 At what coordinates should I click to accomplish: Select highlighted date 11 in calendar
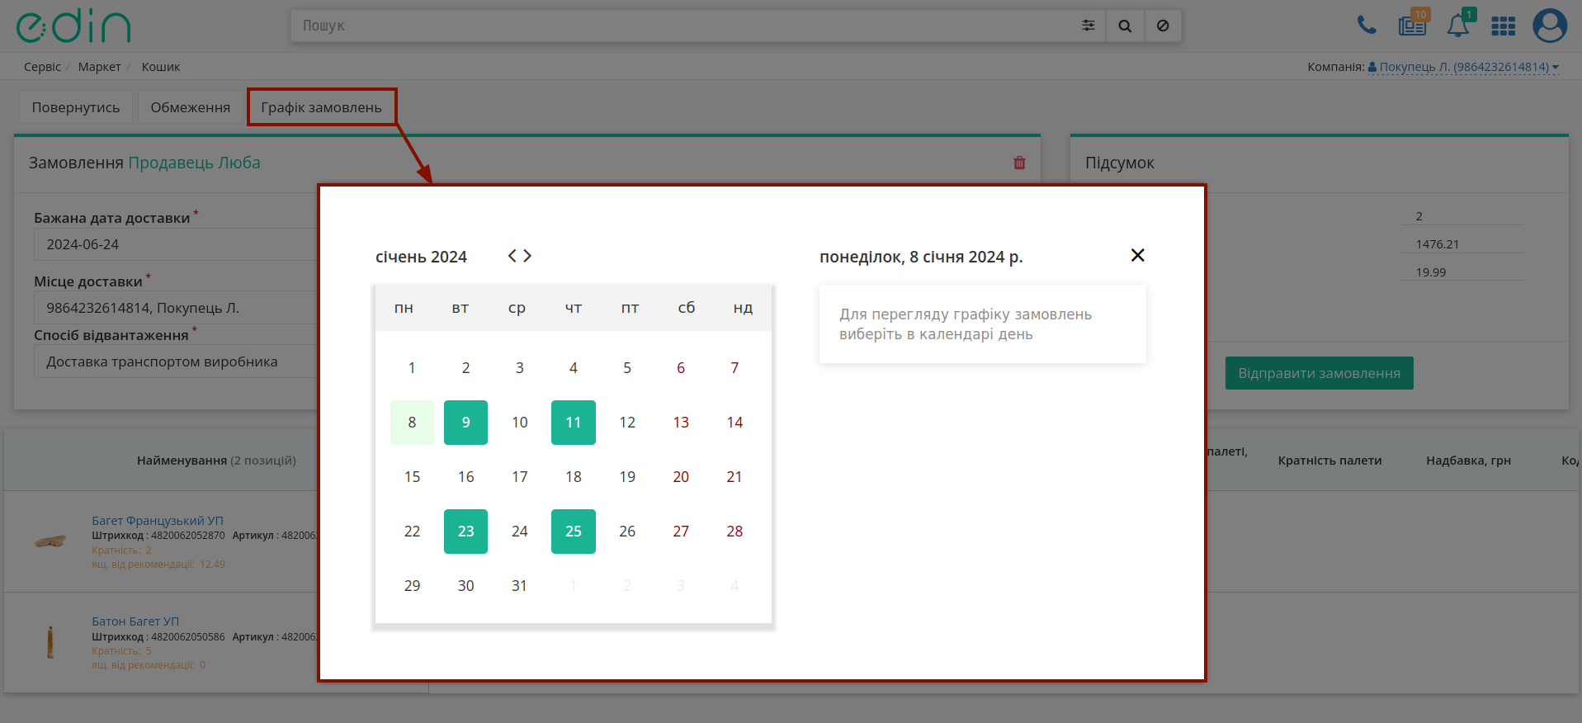click(x=574, y=423)
